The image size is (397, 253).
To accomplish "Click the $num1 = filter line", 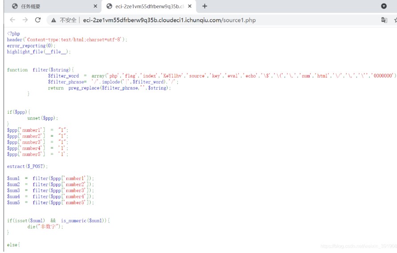I will coord(50,178).
